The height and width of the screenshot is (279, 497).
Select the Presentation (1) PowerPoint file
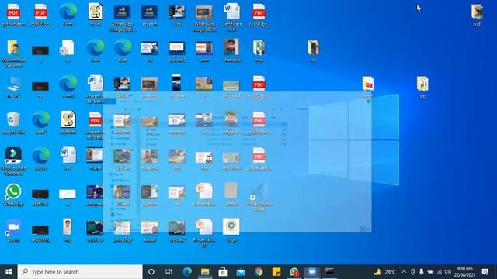tap(204, 232)
